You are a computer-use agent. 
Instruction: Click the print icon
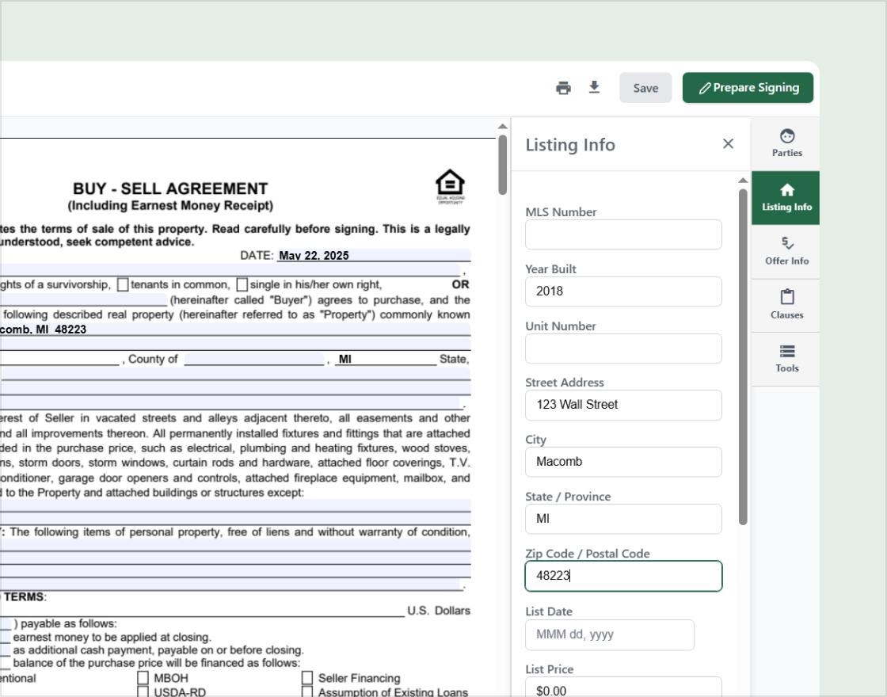tap(563, 88)
